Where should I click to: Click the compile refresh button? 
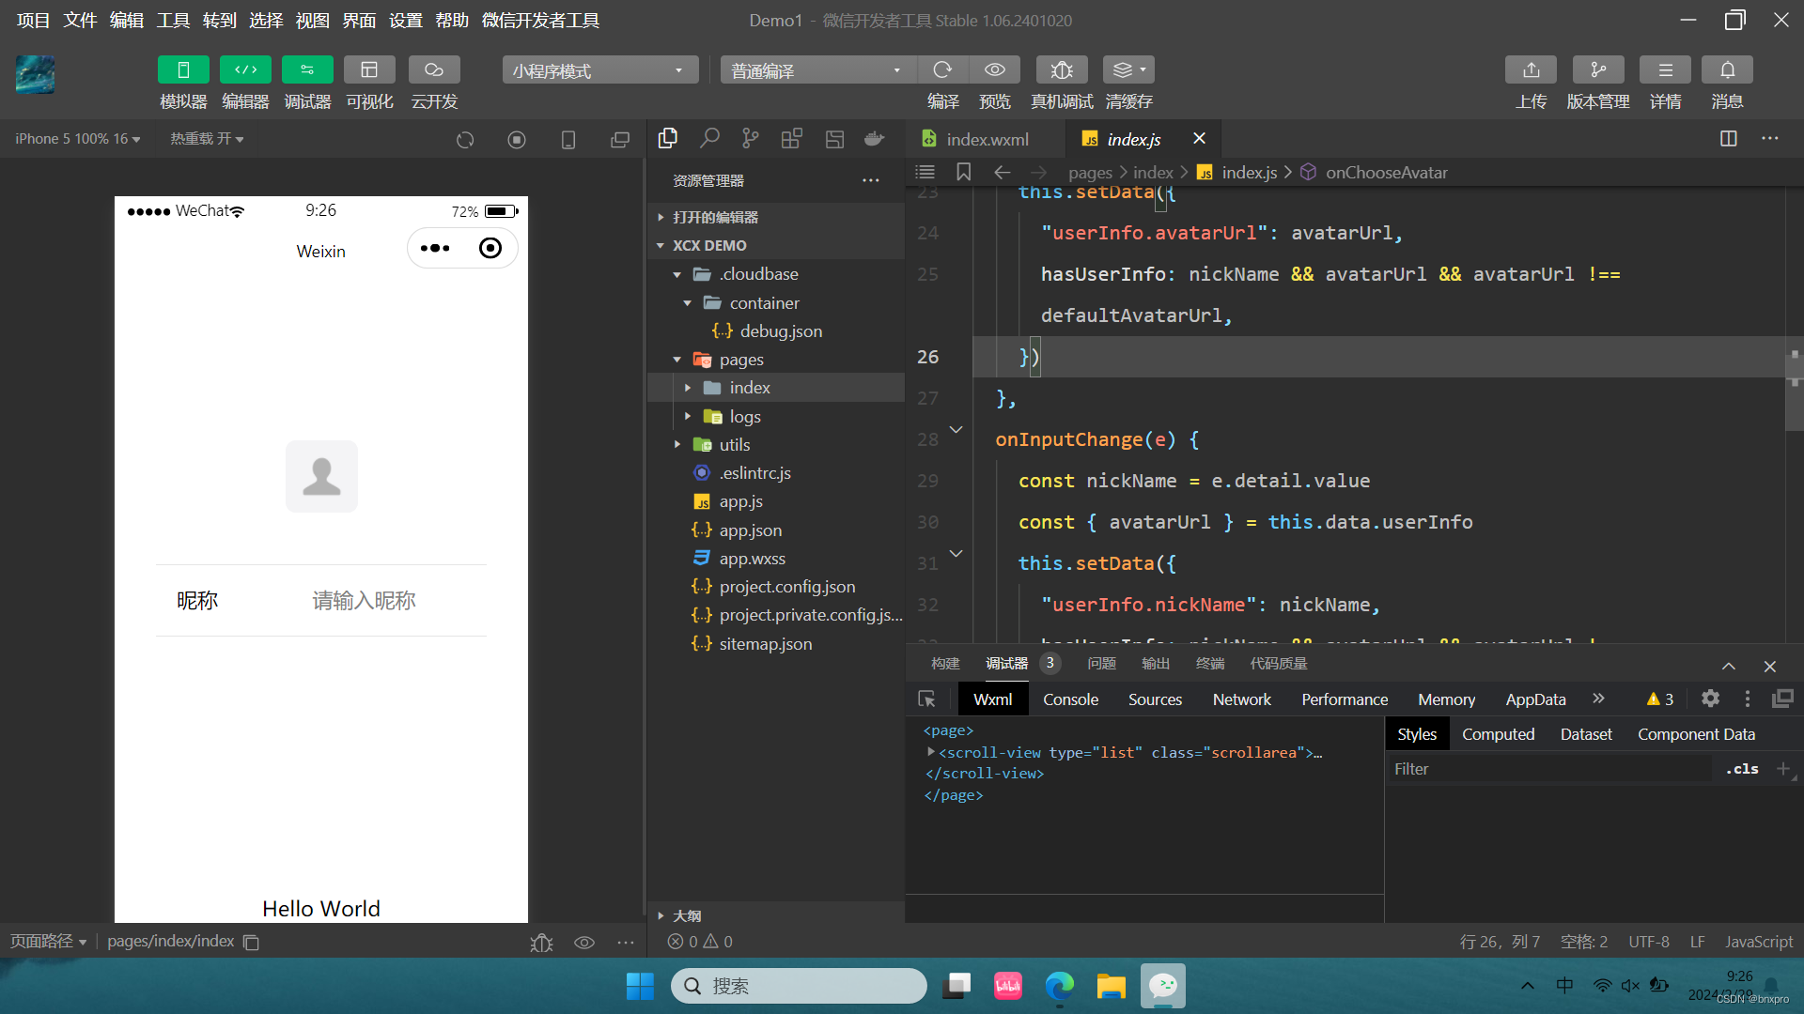click(x=942, y=70)
